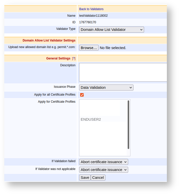Image resolution: width=179 pixels, height=194 pixels.
Task: Click the 'Upload new allowed domain list' label
Action: point(42,47)
